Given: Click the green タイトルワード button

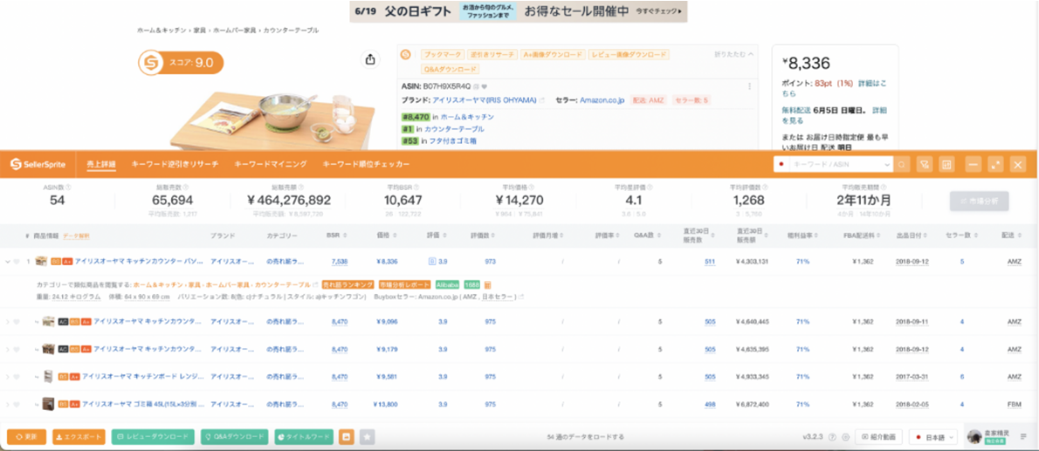Looking at the screenshot, I should [x=304, y=437].
